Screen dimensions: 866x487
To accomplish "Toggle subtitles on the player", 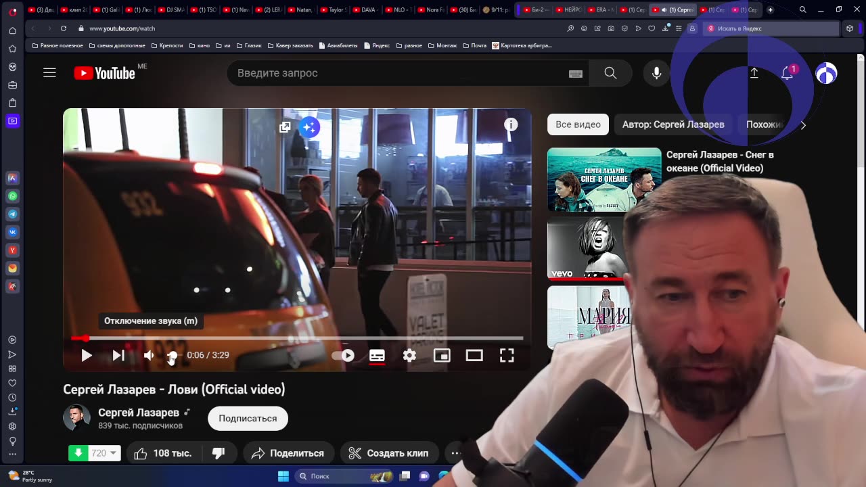I will pyautogui.click(x=377, y=355).
